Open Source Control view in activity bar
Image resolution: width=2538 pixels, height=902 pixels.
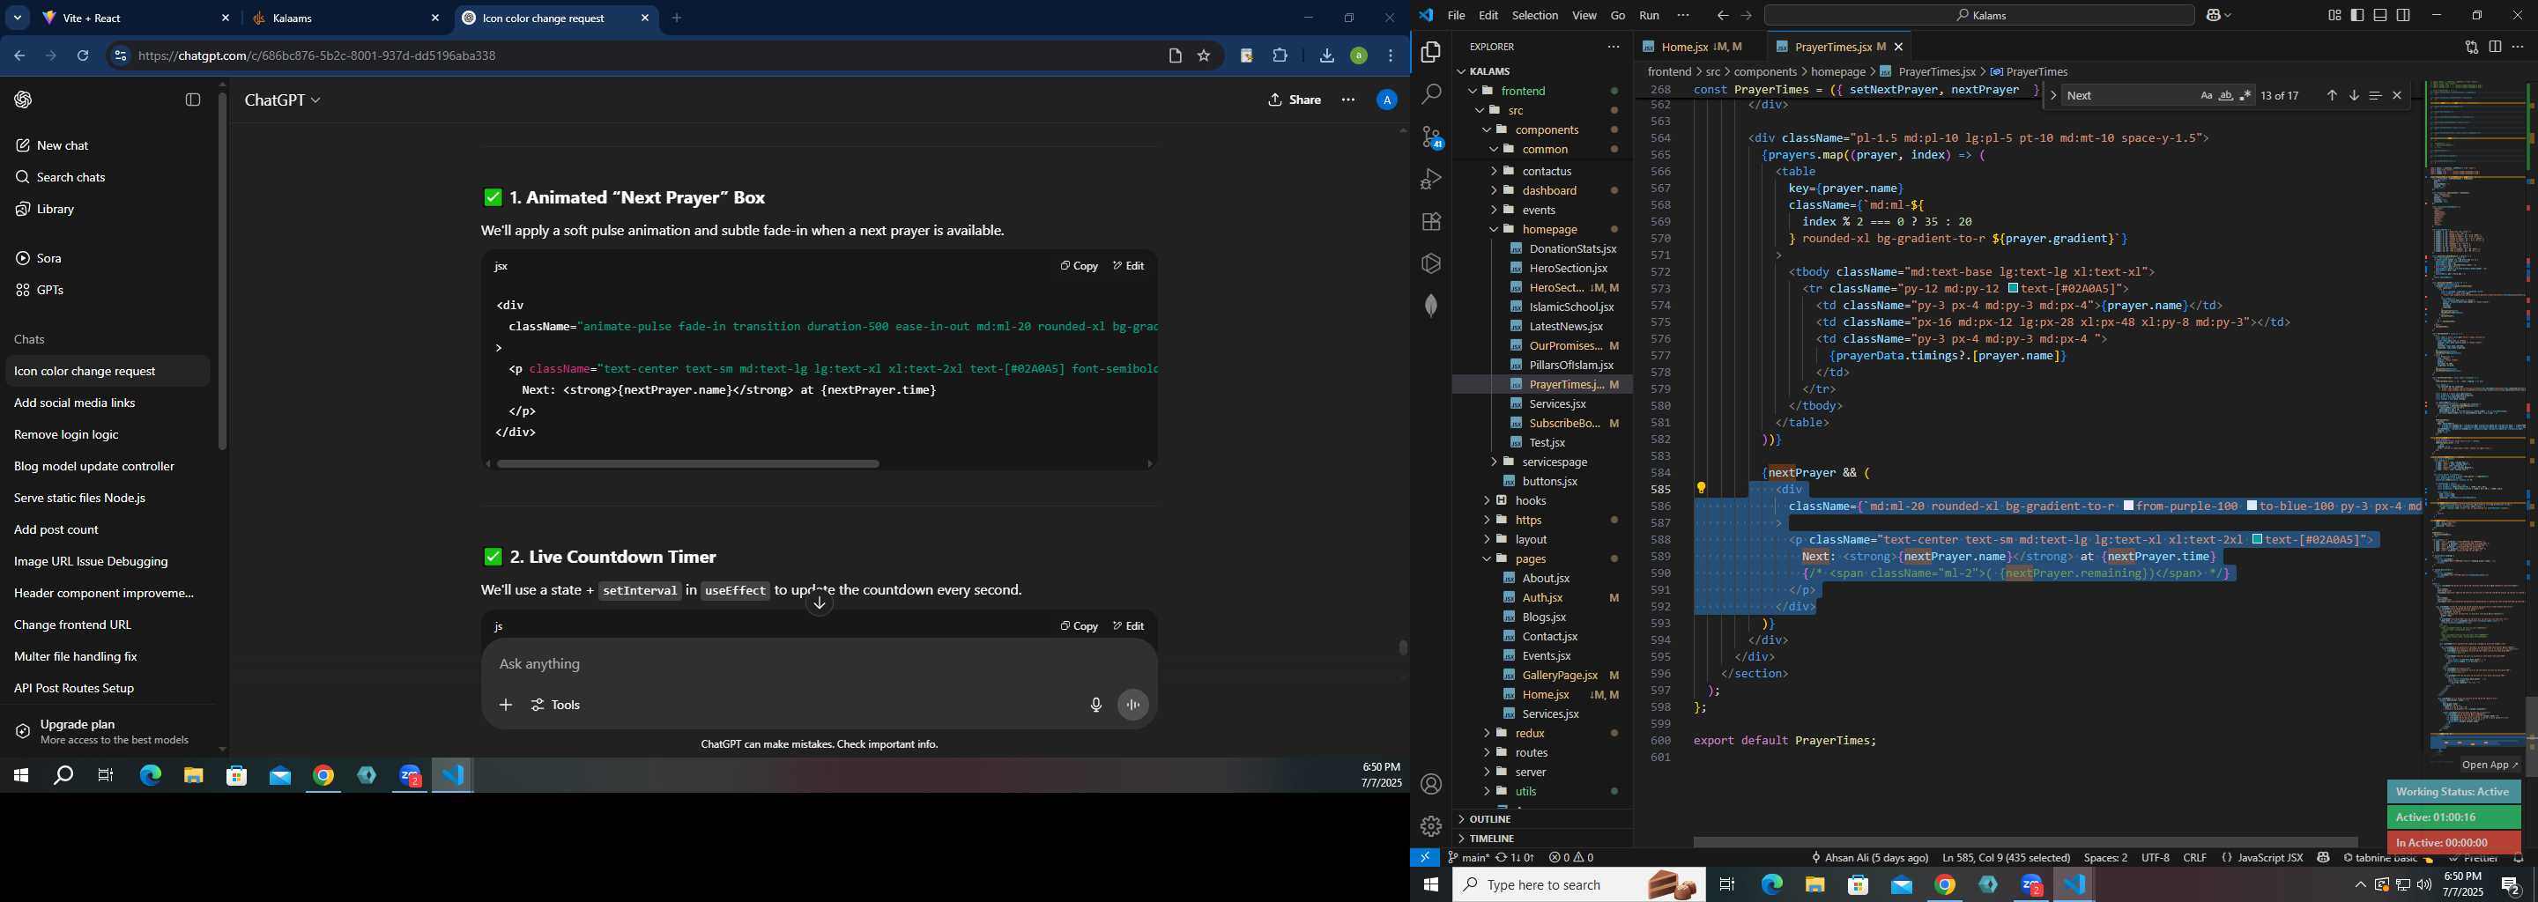click(x=1430, y=137)
